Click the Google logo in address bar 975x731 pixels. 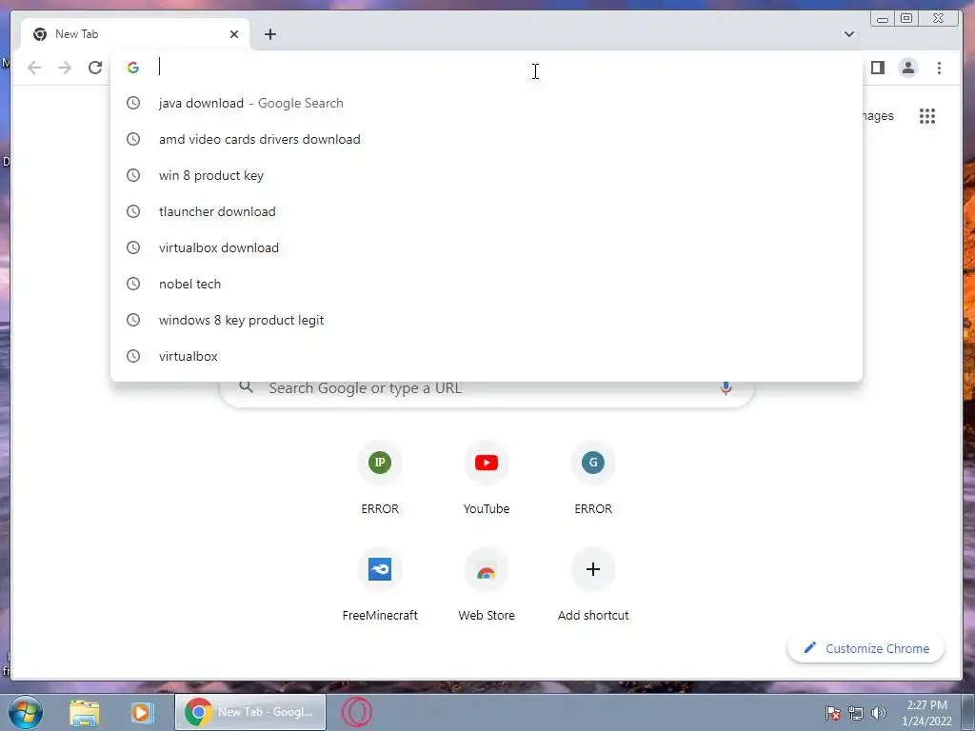(x=133, y=68)
